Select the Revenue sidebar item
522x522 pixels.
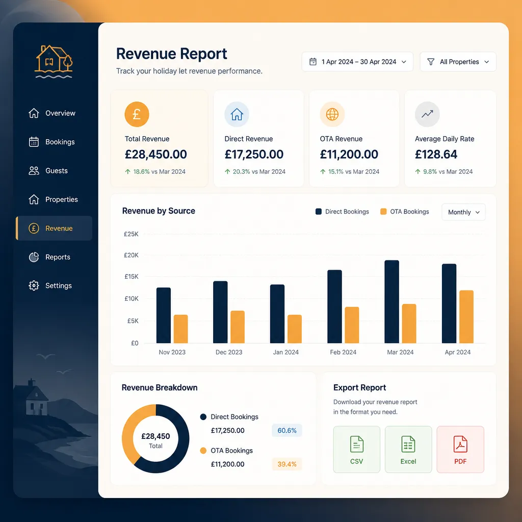point(54,228)
